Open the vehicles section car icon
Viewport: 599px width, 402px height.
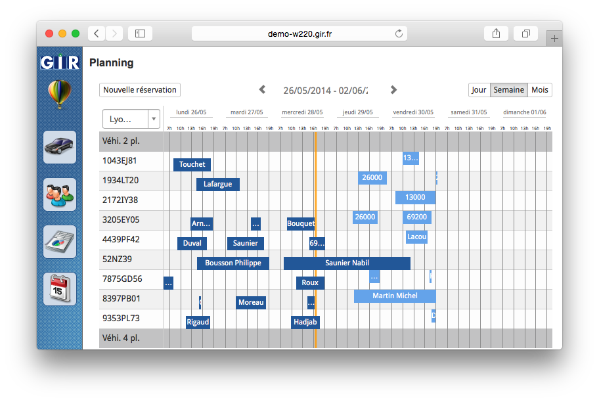[59, 147]
